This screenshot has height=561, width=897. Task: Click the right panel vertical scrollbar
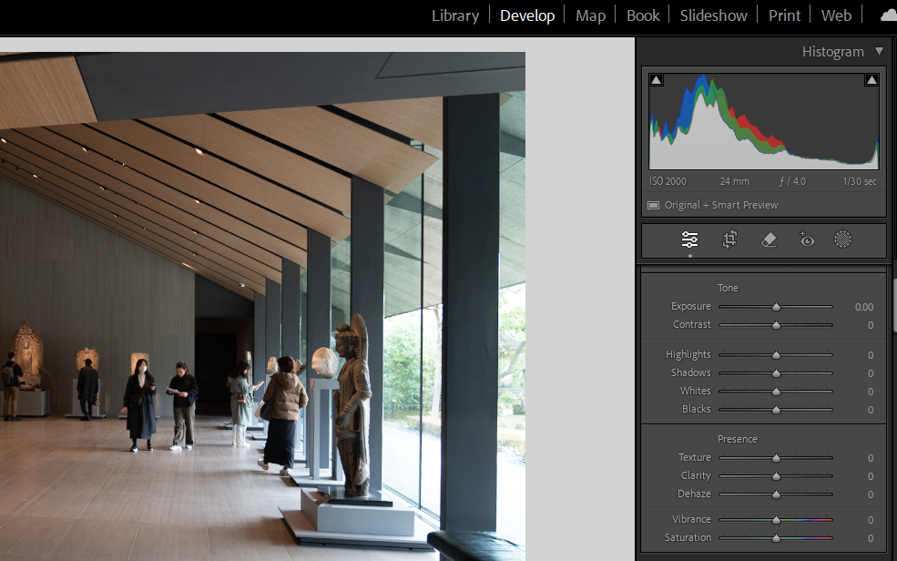coord(894,303)
